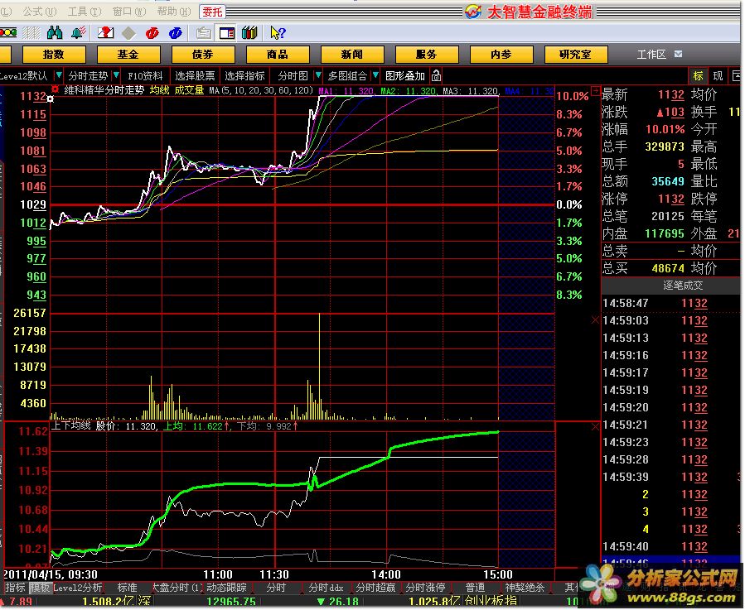Click the red gear icon before 维科精华 title
The height and width of the screenshot is (610, 745).
tap(56, 89)
